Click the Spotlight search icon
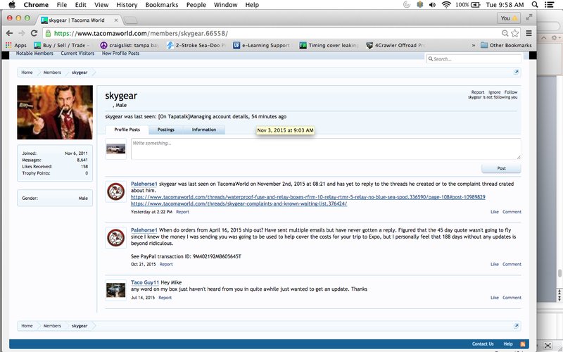This screenshot has width=563, height=352. tap(535, 5)
